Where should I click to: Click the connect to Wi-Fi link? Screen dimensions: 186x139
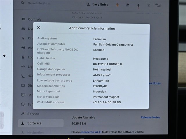pos(91,132)
